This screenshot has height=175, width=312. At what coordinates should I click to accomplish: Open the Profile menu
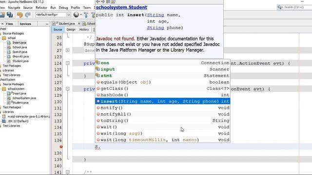(x=76, y=8)
